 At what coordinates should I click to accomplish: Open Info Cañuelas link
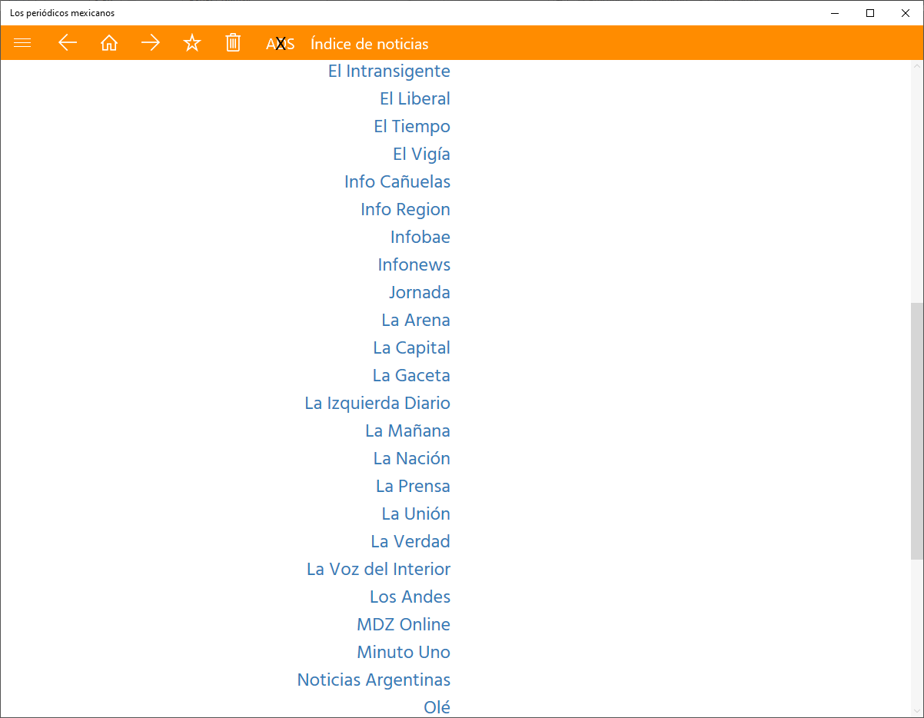pyautogui.click(x=397, y=181)
